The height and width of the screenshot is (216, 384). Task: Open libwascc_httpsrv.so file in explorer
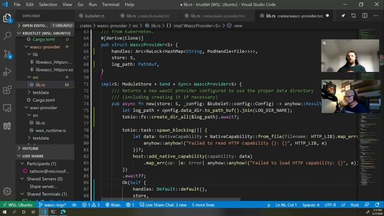tap(45, 70)
